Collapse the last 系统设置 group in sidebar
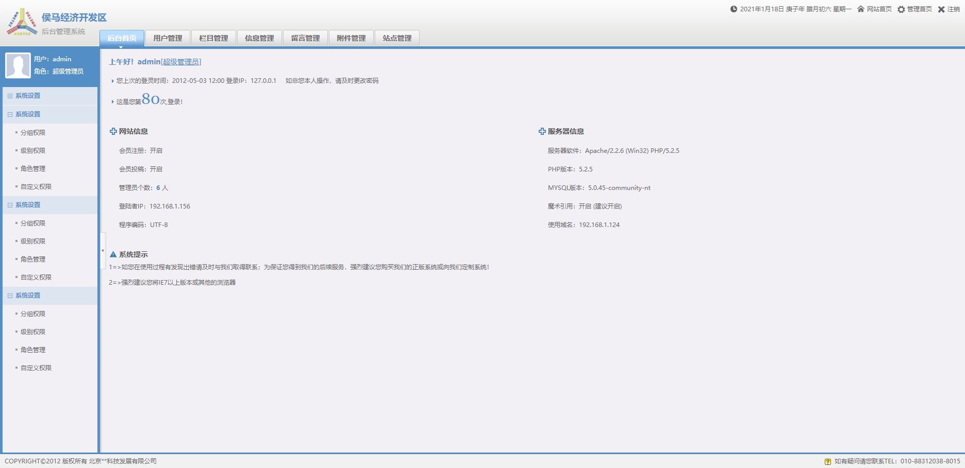This screenshot has height=468, width=965. coord(10,296)
